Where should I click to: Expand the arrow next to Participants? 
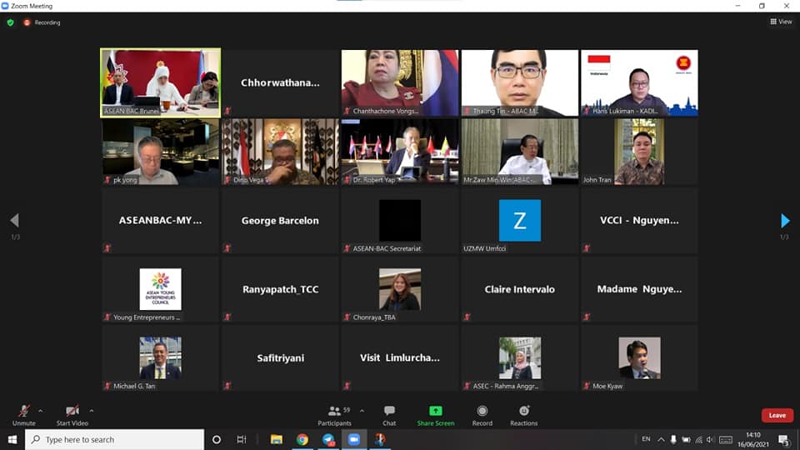coord(362,410)
